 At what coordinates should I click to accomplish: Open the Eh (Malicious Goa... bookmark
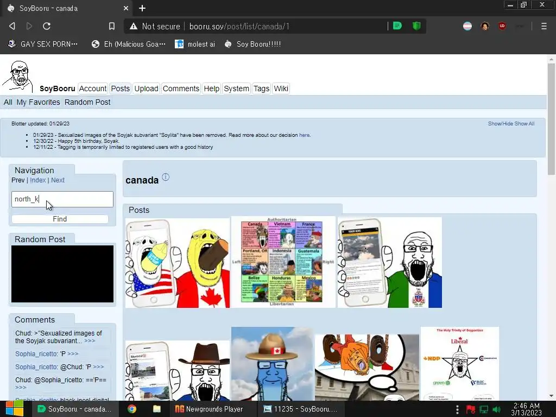pos(128,44)
